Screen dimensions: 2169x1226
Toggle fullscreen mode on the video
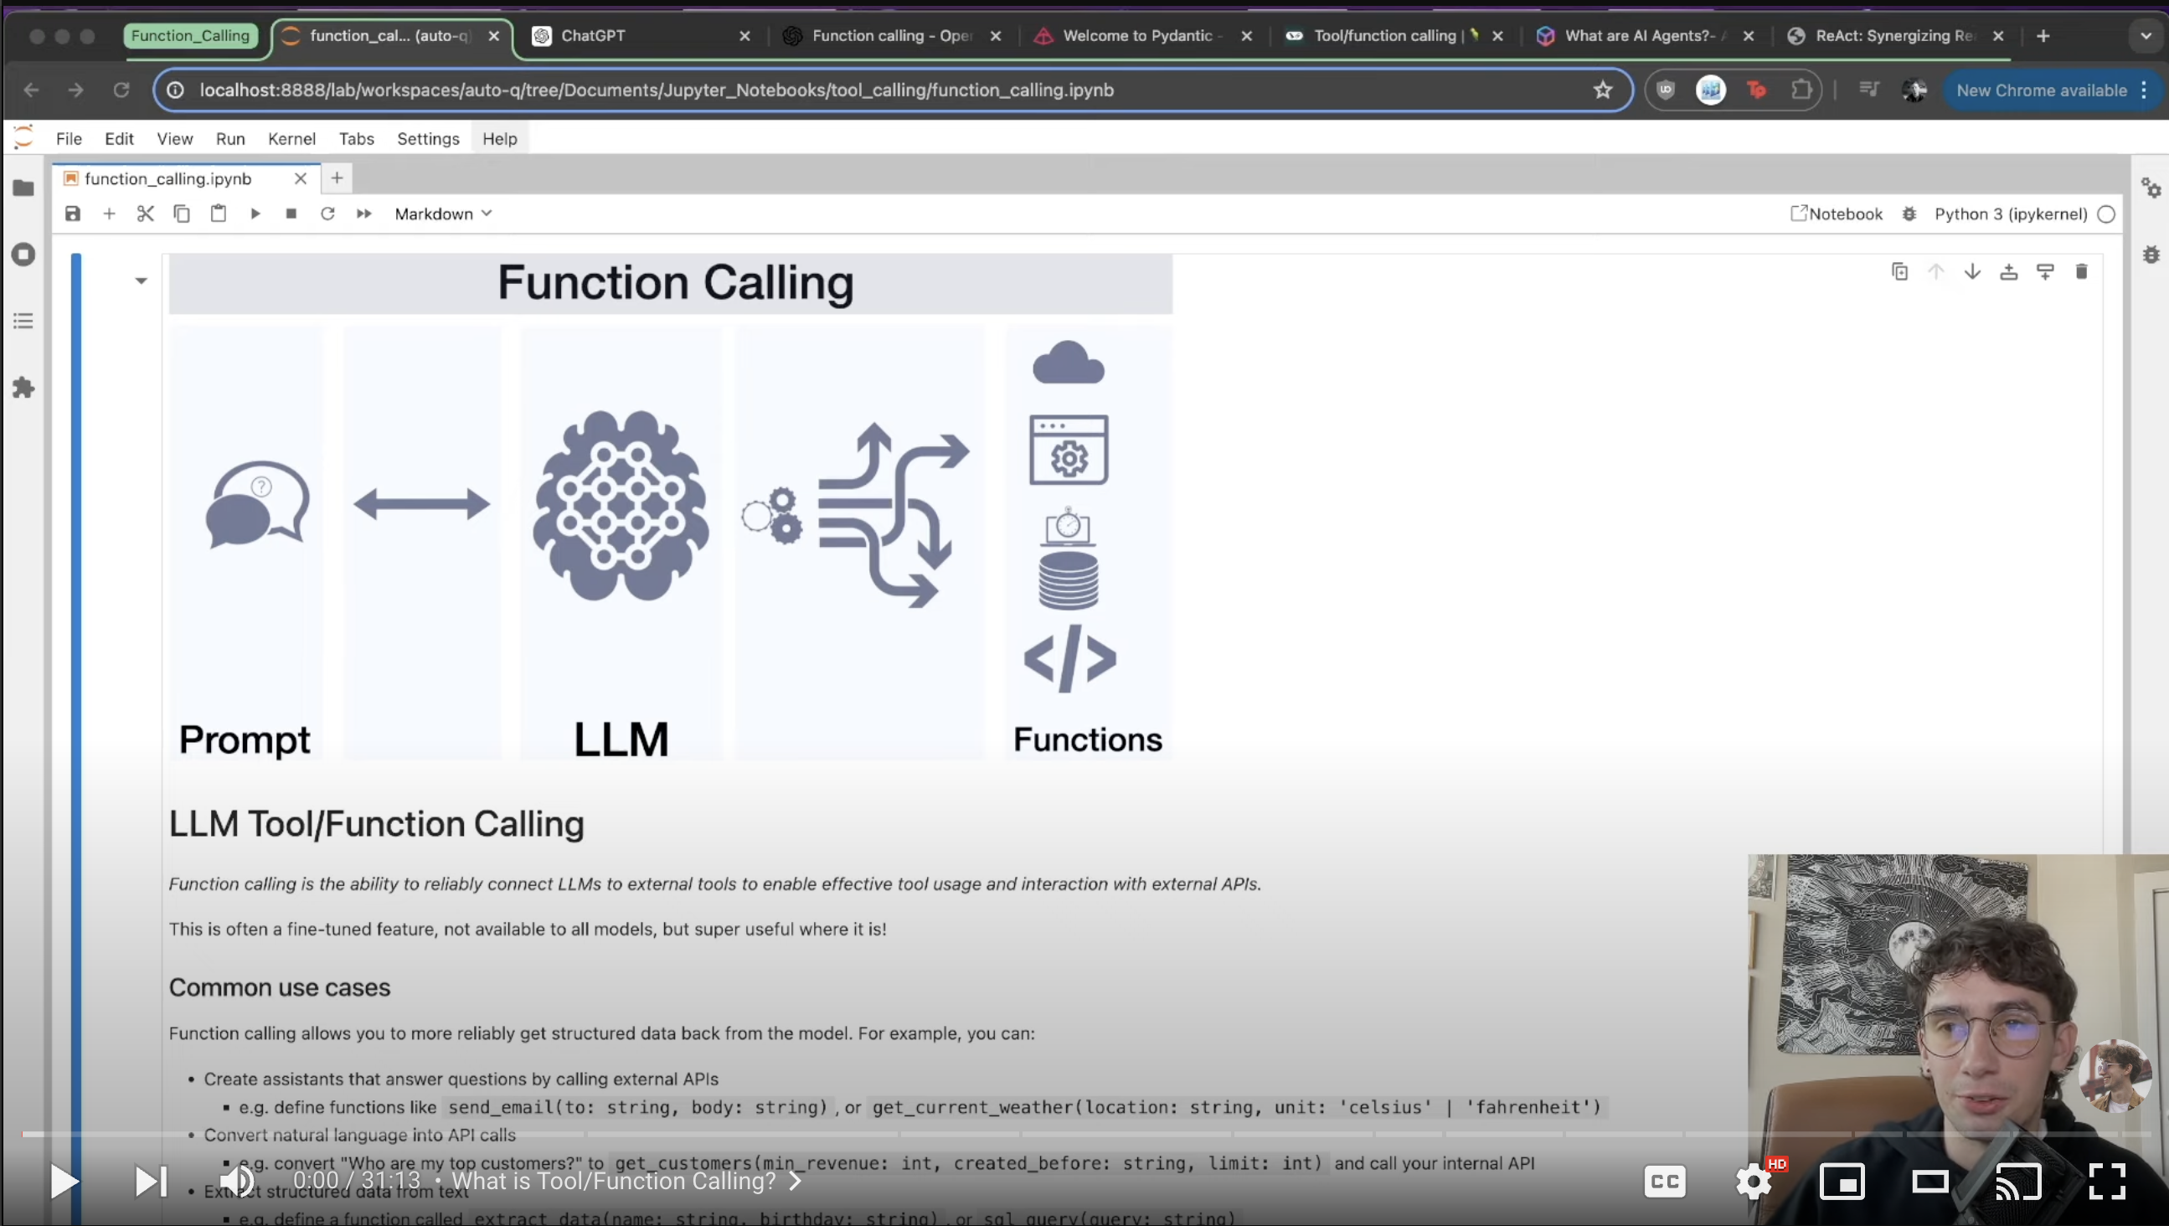(x=2106, y=1182)
